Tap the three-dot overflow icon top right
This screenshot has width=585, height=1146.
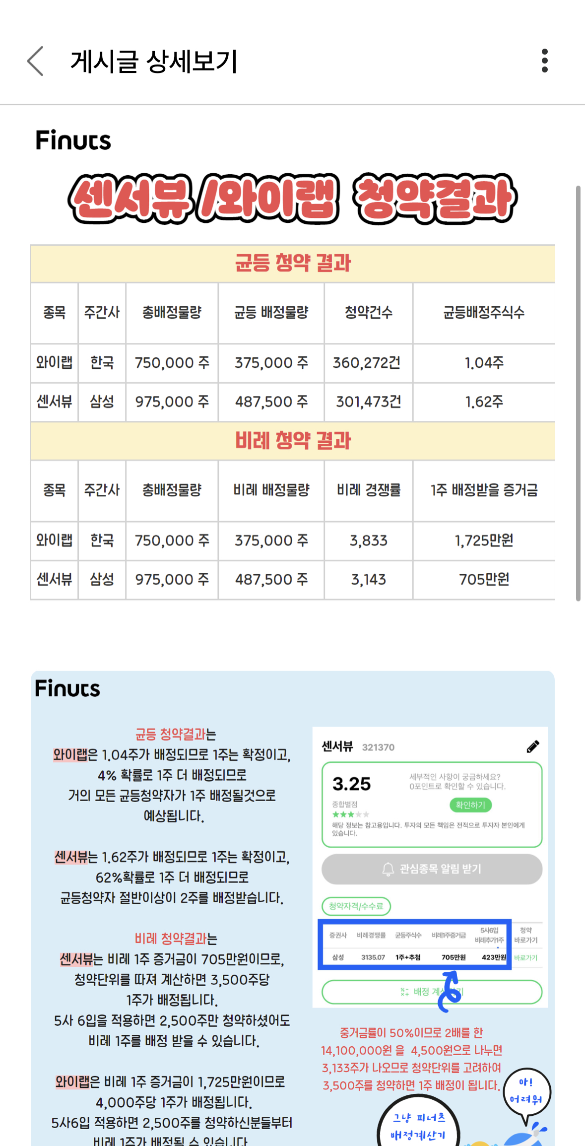click(544, 61)
